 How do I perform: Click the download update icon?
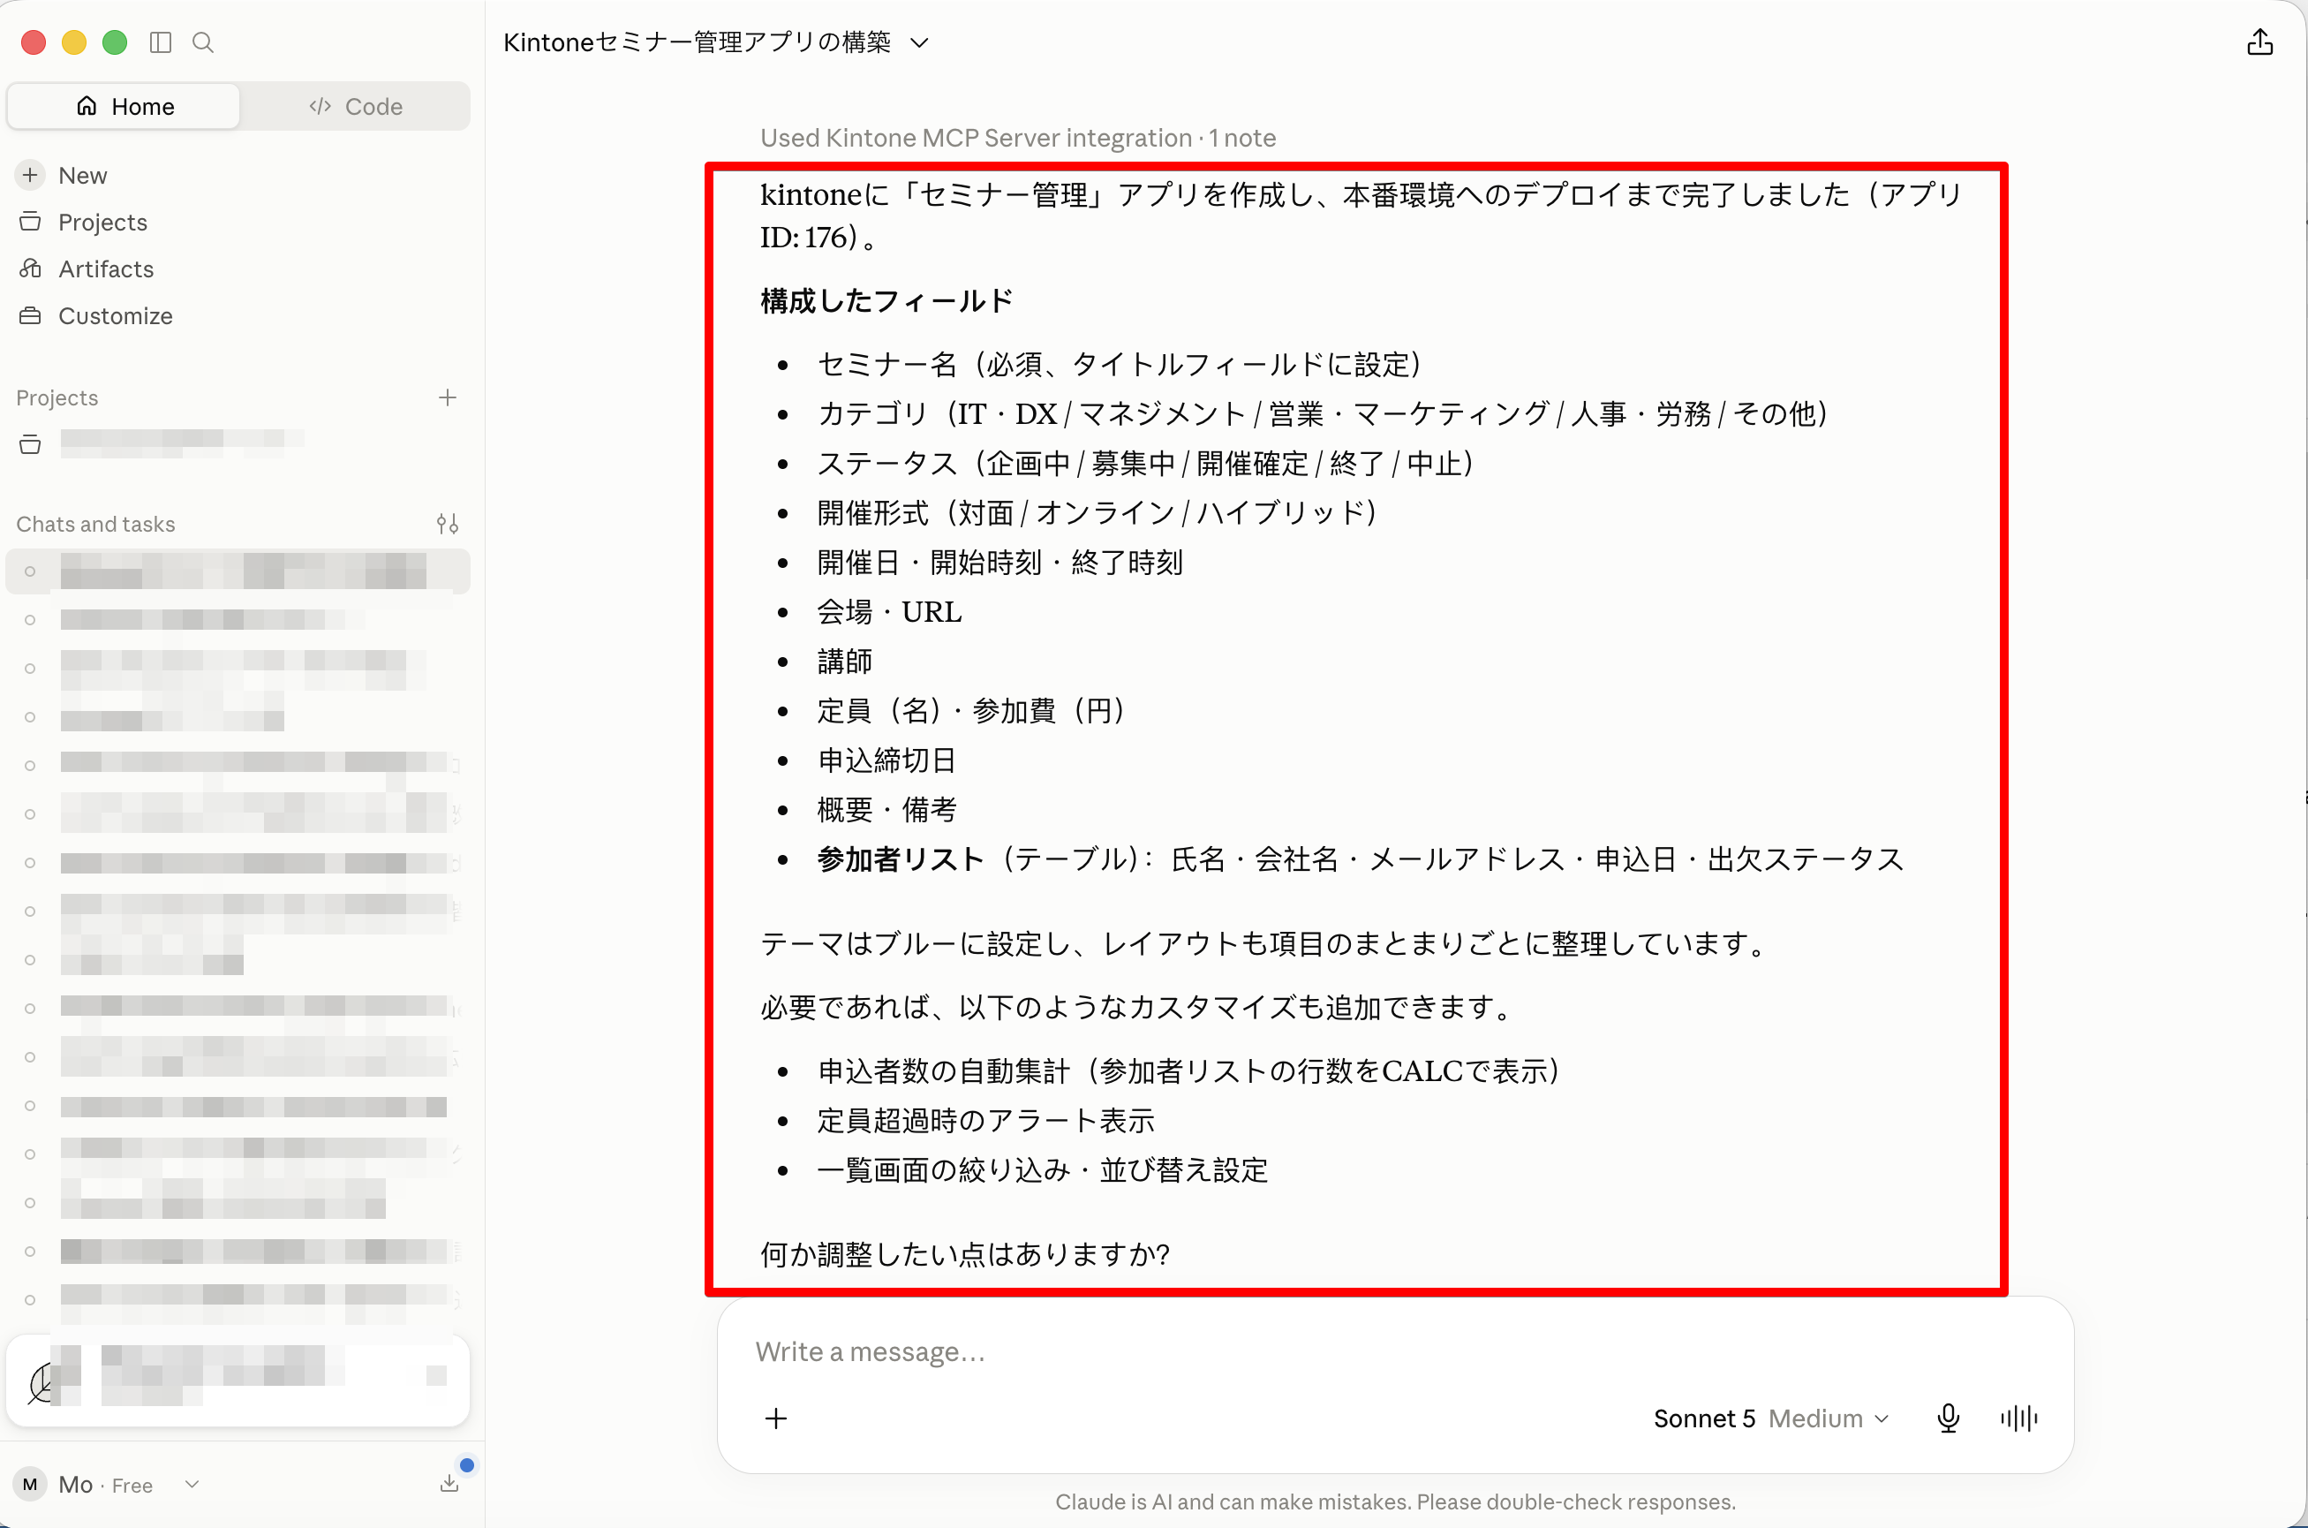[x=449, y=1482]
